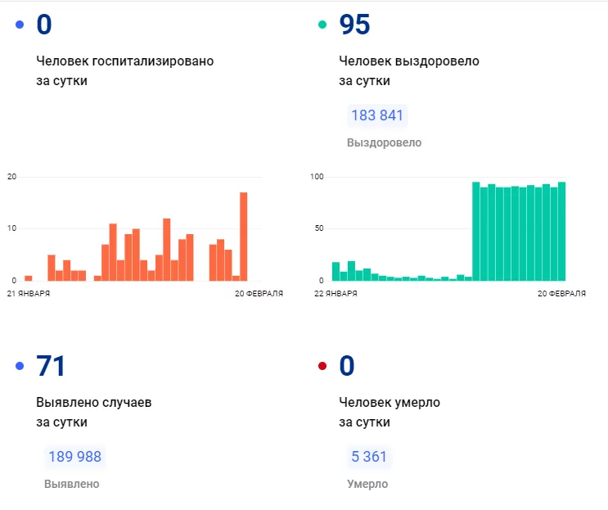Viewport: 608px width, 510px height.
Task: Click the 183 841 recovered total badge
Action: [377, 115]
